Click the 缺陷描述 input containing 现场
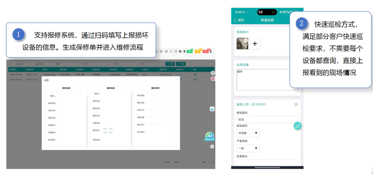Screen dimensions: 373x174 [267, 120]
